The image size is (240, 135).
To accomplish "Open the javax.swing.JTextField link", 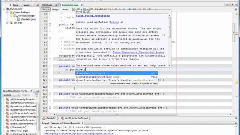I will (93, 16).
